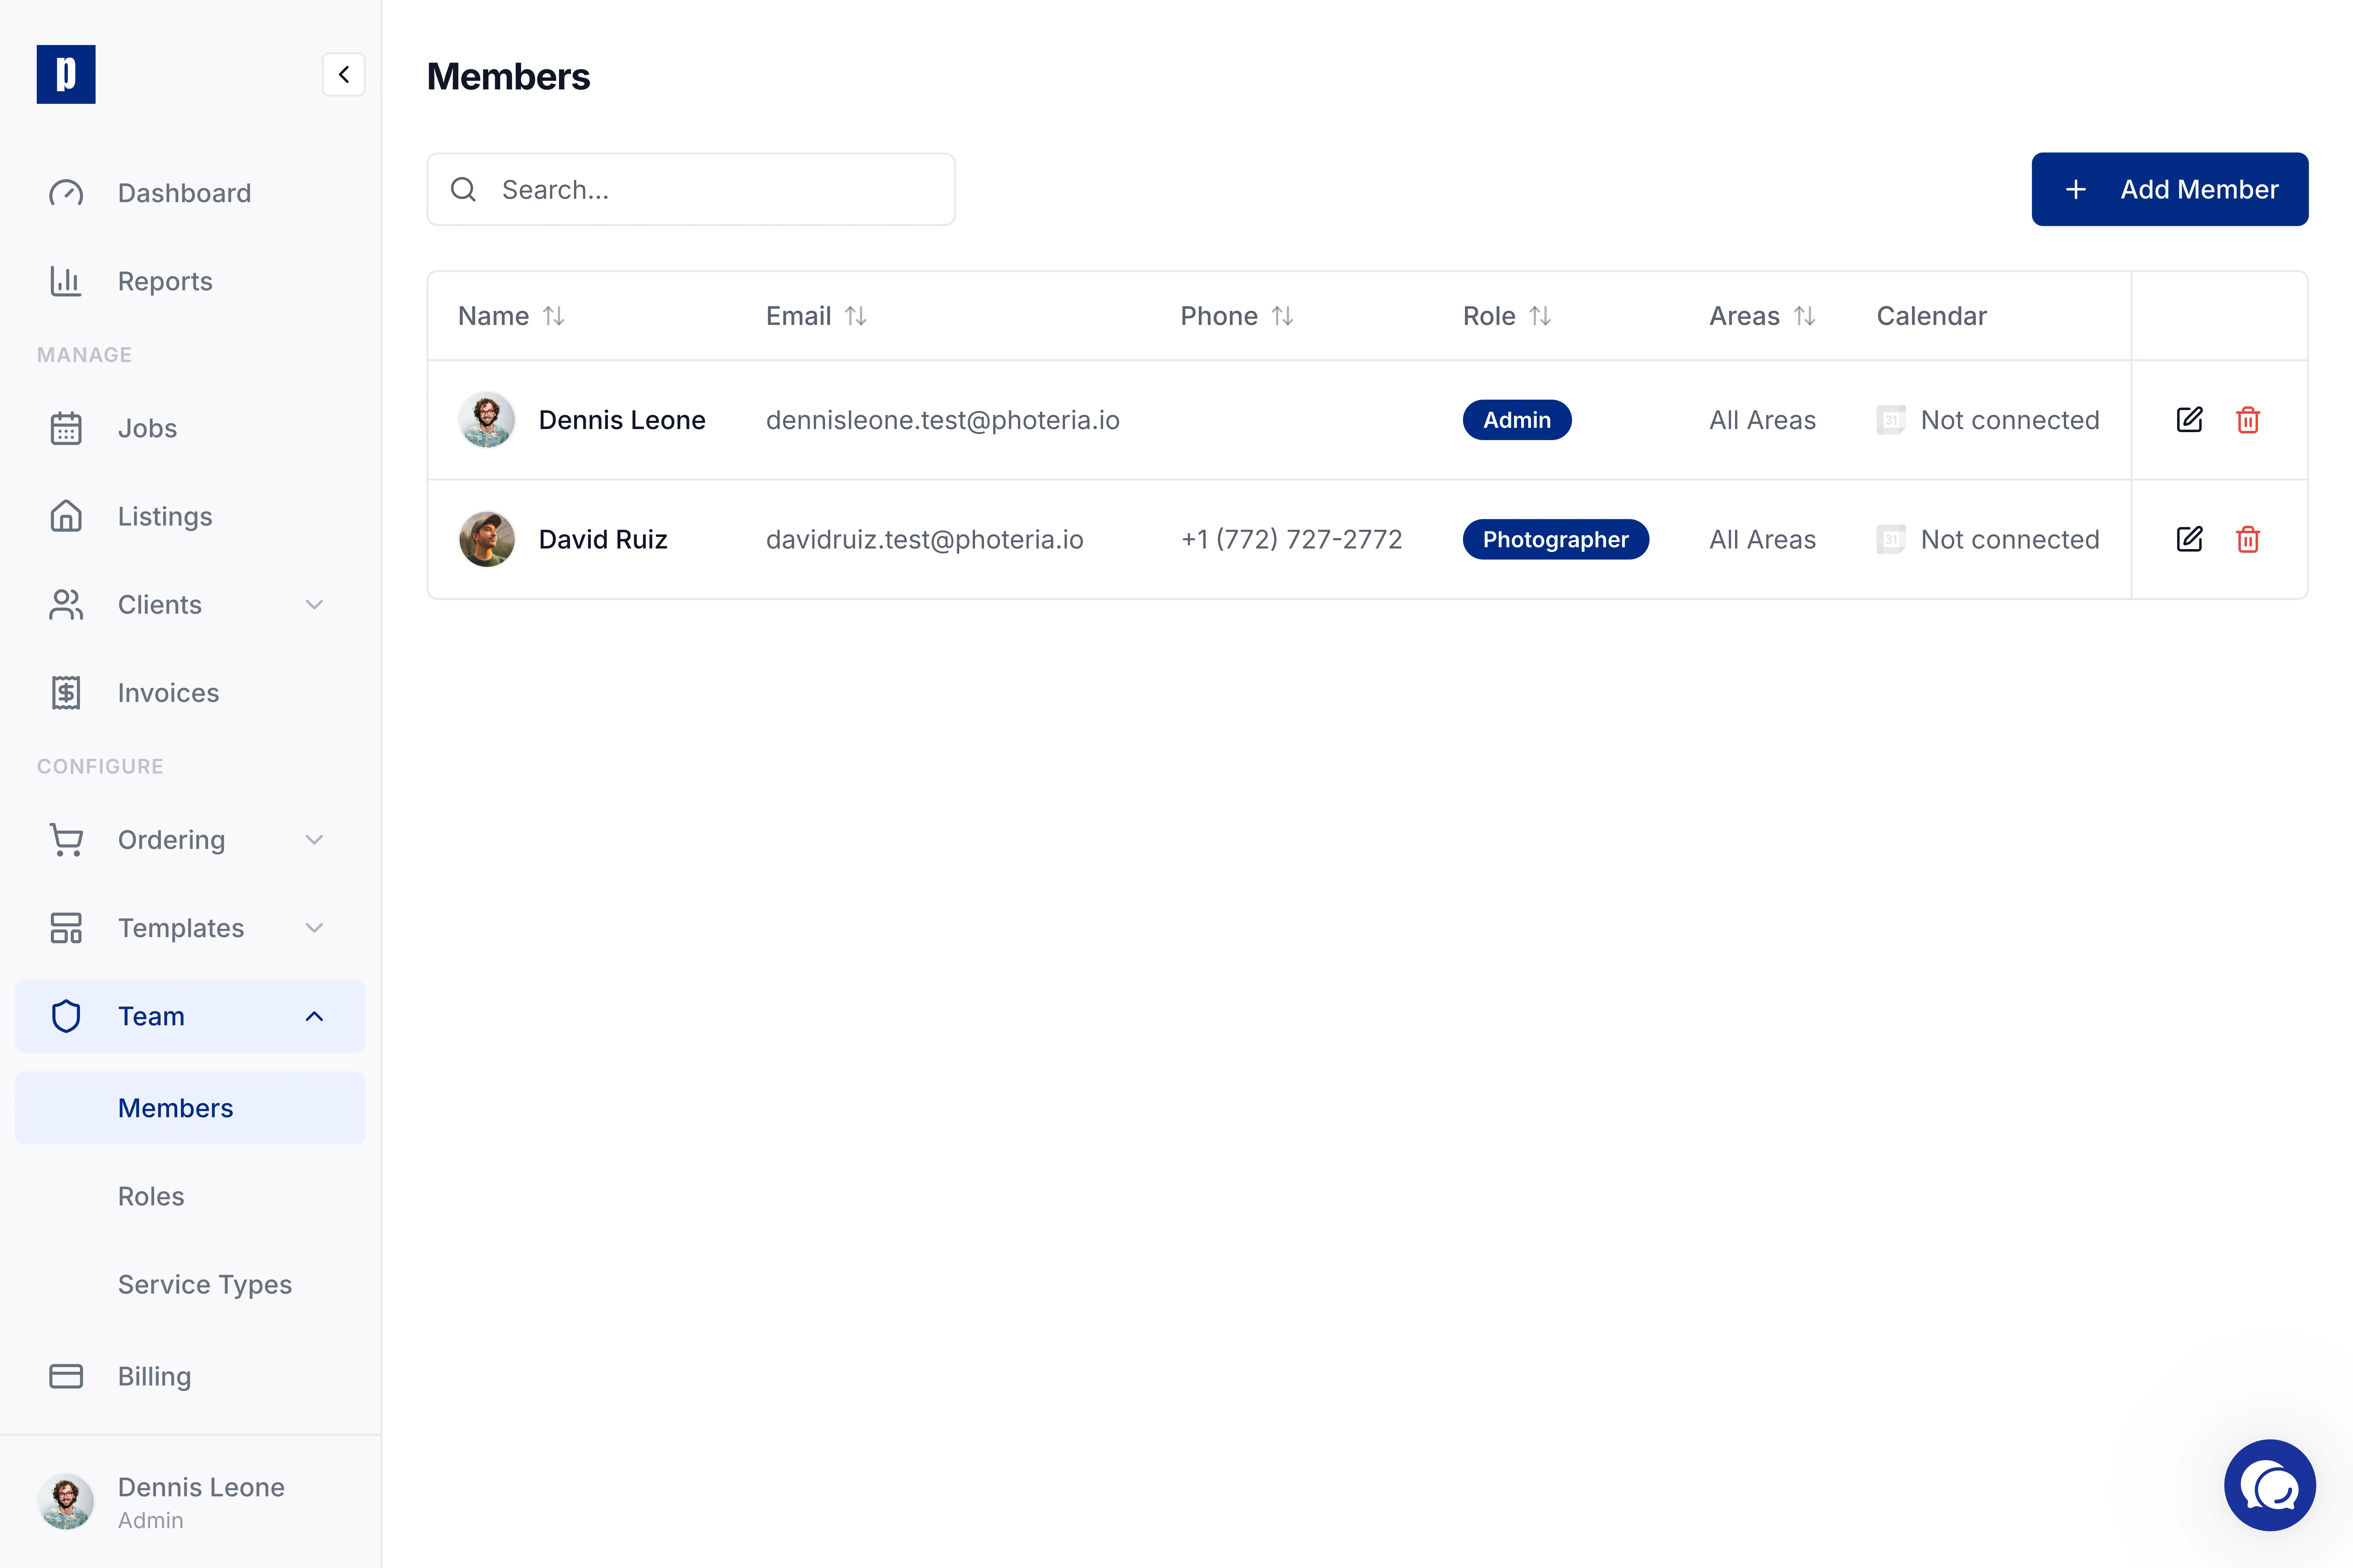Open Roles under Team
The height and width of the screenshot is (1568, 2353).
pyautogui.click(x=190, y=1196)
